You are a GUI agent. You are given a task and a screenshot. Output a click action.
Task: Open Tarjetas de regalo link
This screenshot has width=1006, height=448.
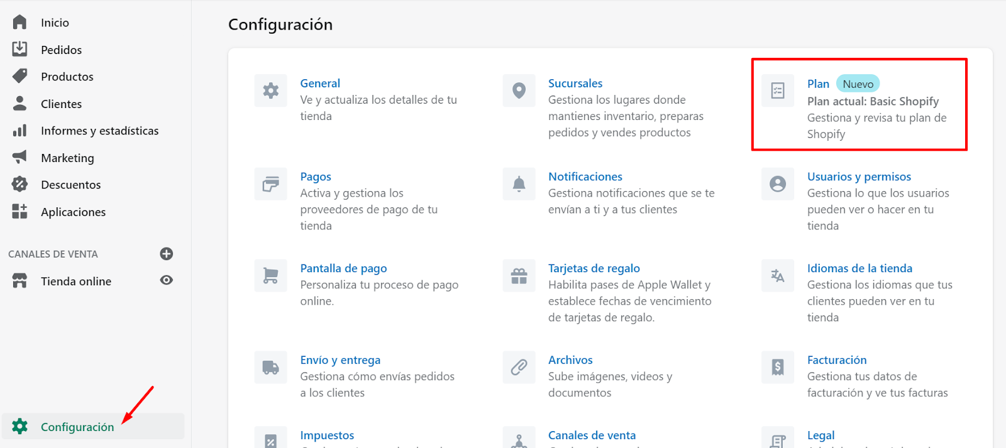tap(594, 268)
